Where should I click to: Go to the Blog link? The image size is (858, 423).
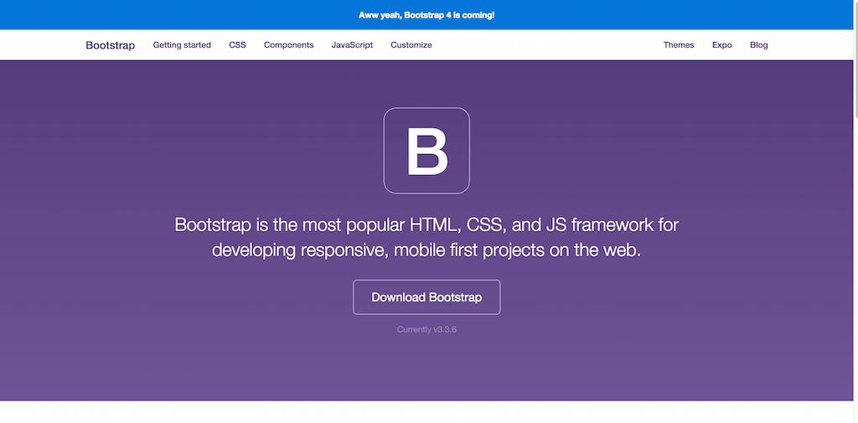(x=758, y=45)
